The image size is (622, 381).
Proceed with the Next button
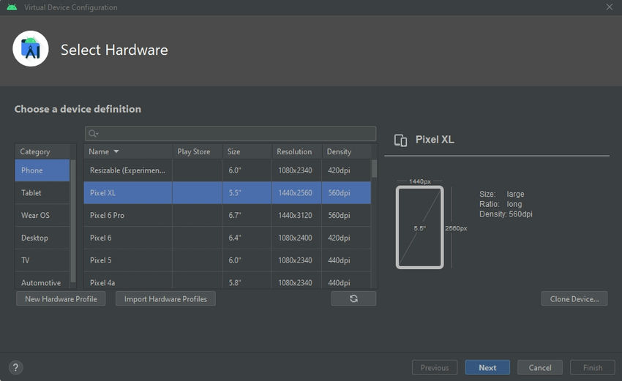(487, 368)
